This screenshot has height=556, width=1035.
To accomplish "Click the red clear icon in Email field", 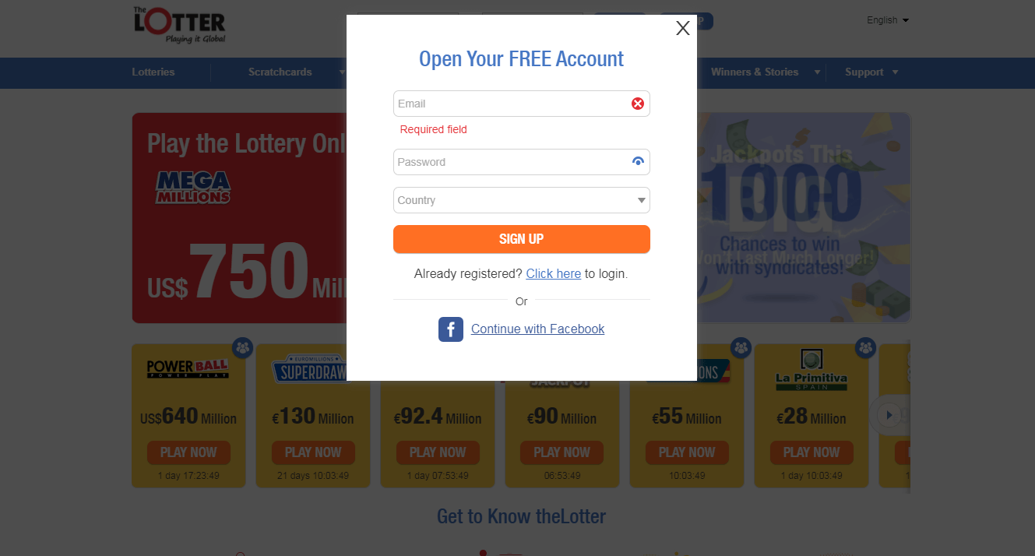I will point(638,104).
